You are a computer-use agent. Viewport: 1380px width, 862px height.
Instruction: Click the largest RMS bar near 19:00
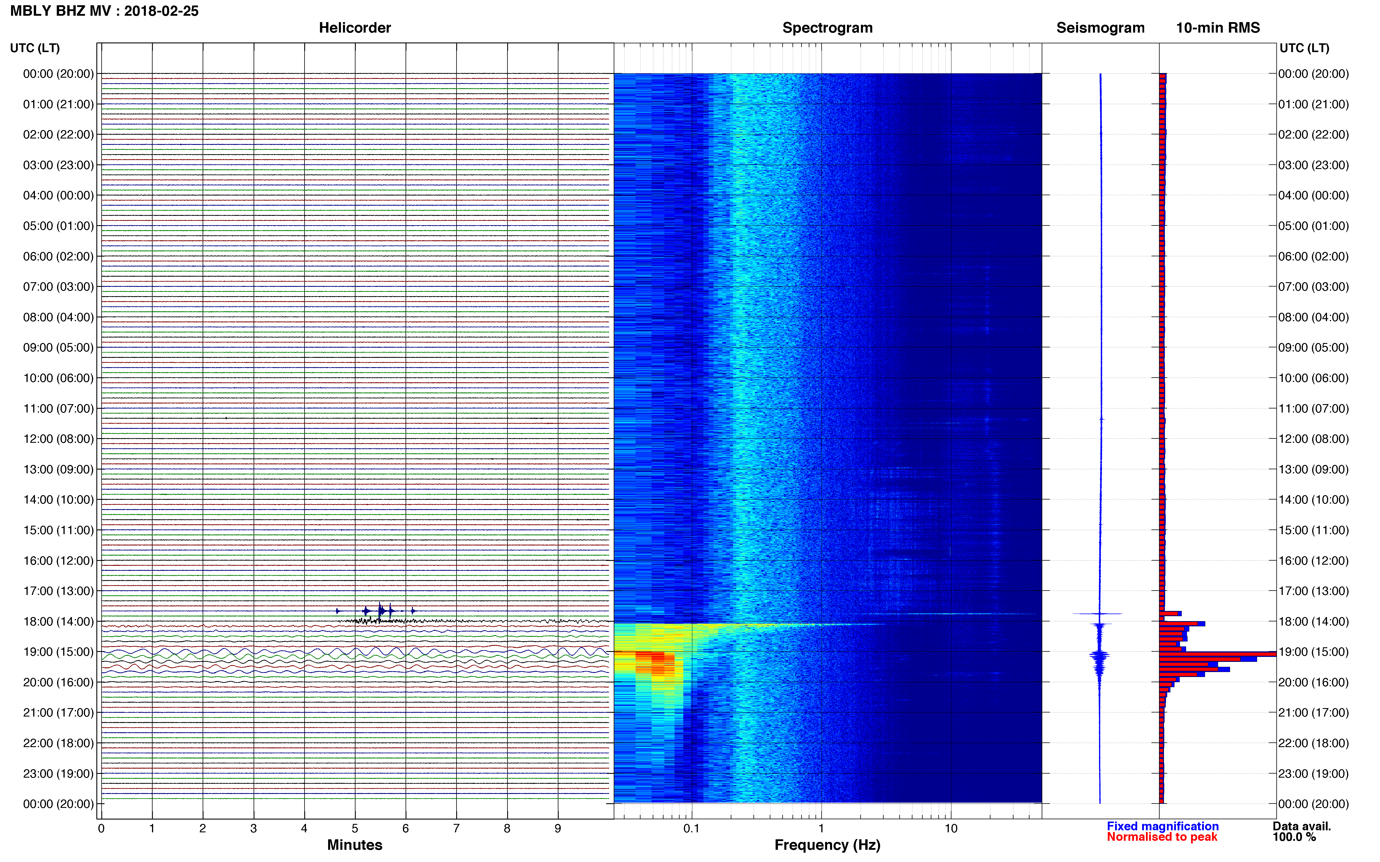pyautogui.click(x=1218, y=654)
